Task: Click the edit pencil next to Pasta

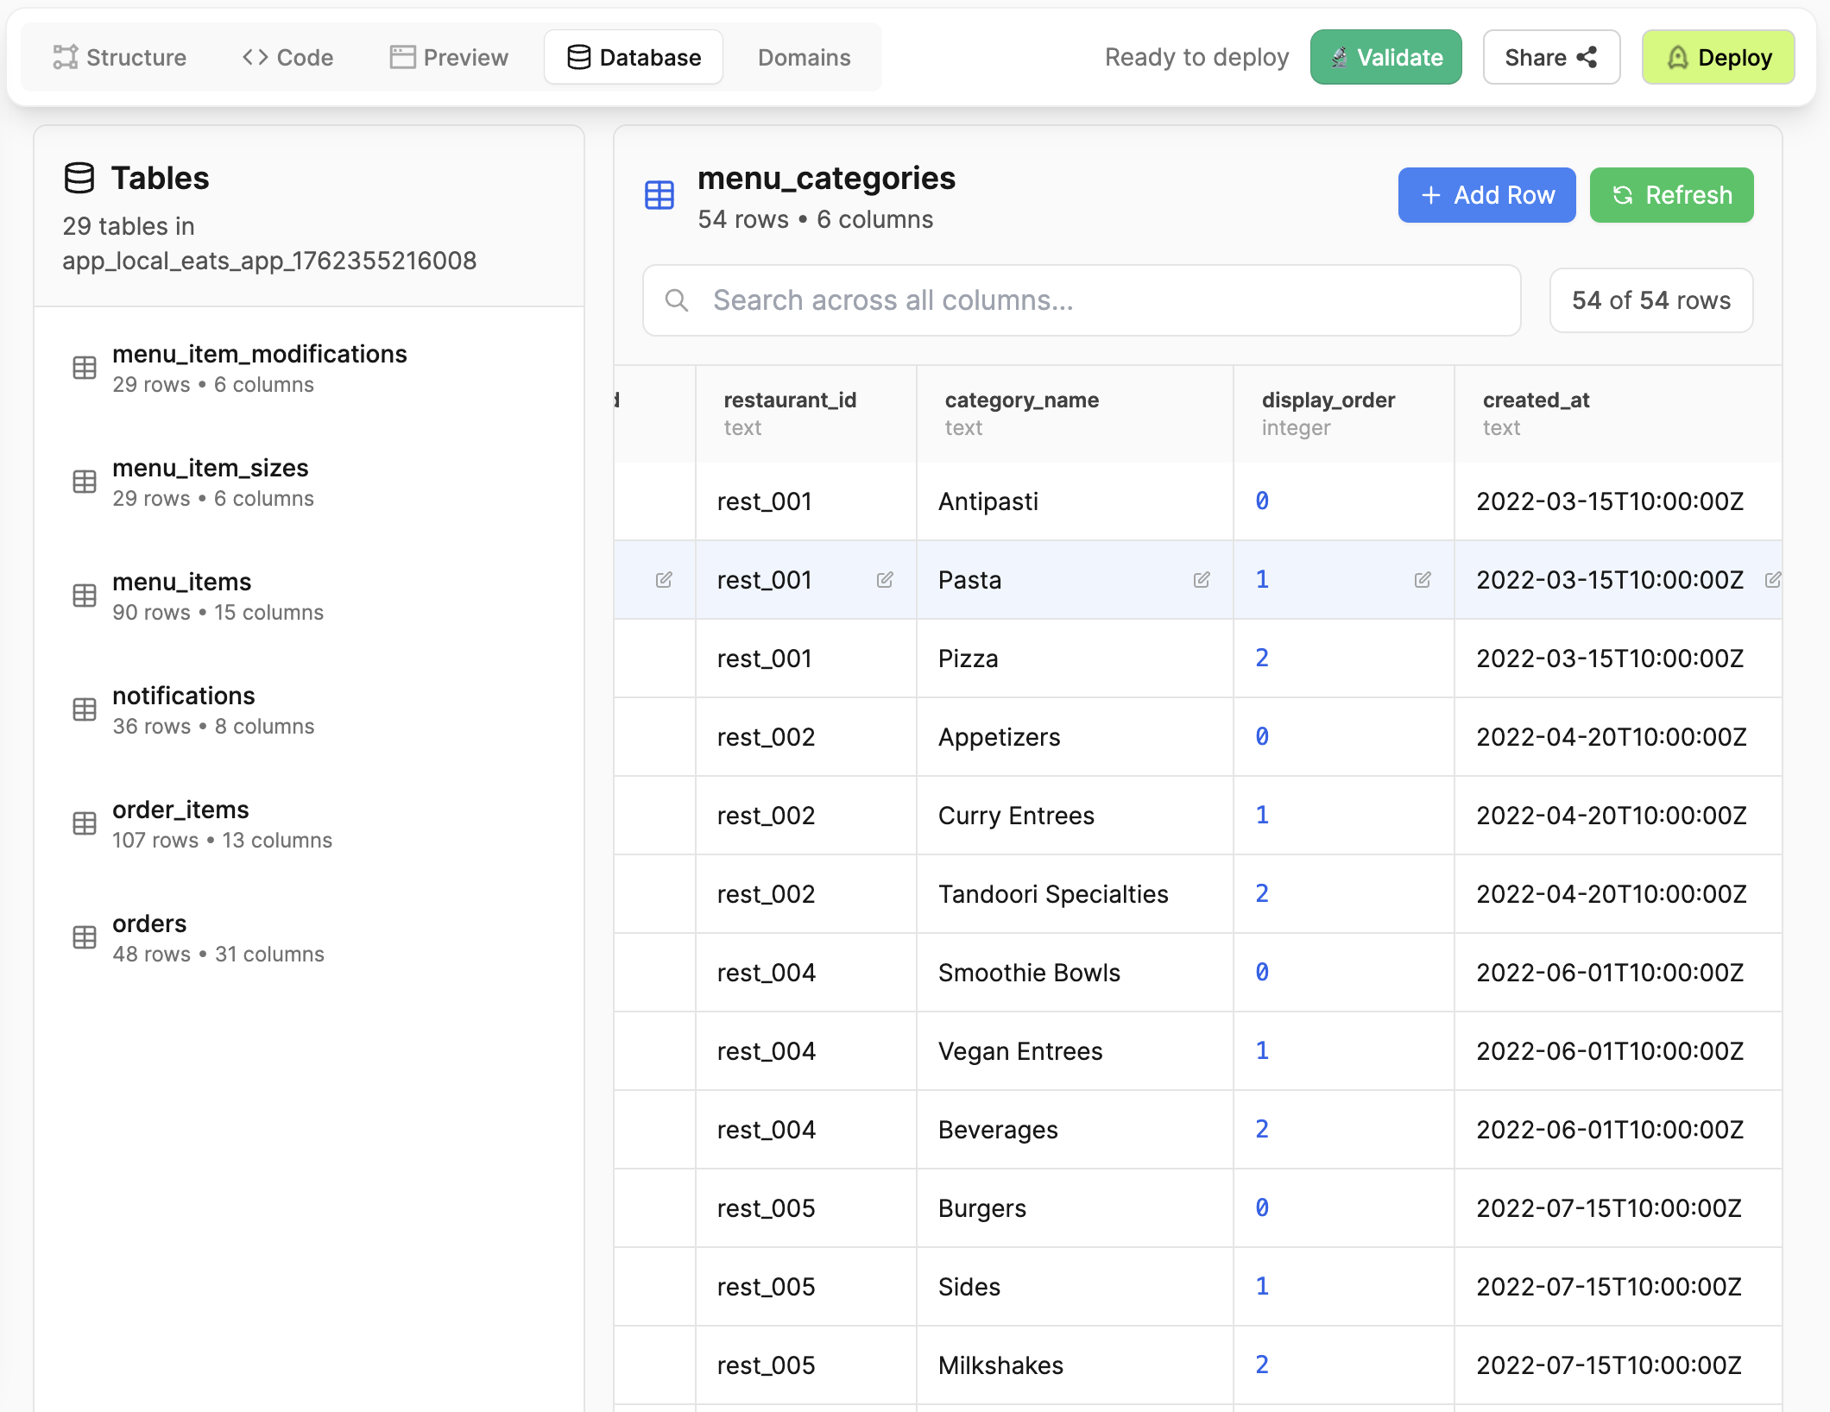Action: pos(1202,580)
